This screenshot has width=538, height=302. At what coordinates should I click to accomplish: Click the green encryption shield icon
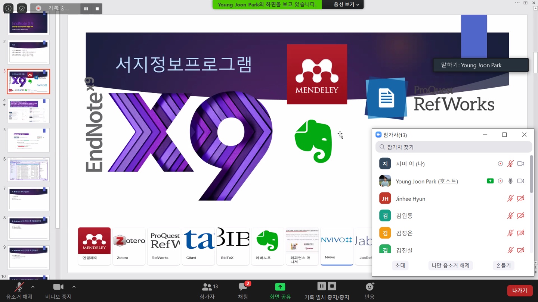tap(22, 8)
